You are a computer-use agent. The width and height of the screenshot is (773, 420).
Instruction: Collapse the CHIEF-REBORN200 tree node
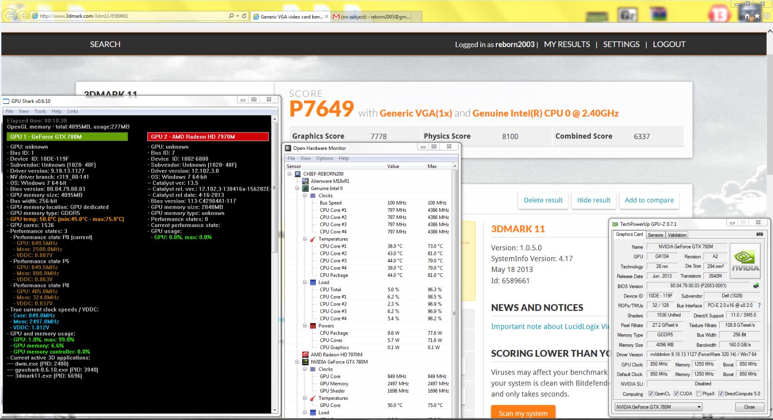290,174
